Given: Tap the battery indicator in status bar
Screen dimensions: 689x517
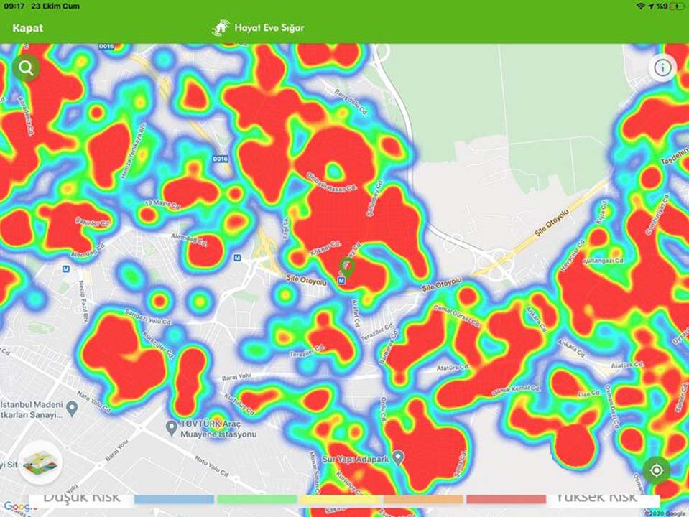Looking at the screenshot, I should pyautogui.click(x=677, y=6).
